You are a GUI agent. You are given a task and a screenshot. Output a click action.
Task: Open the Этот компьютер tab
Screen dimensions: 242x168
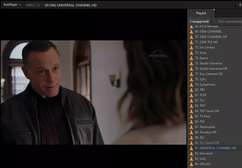[230, 21]
